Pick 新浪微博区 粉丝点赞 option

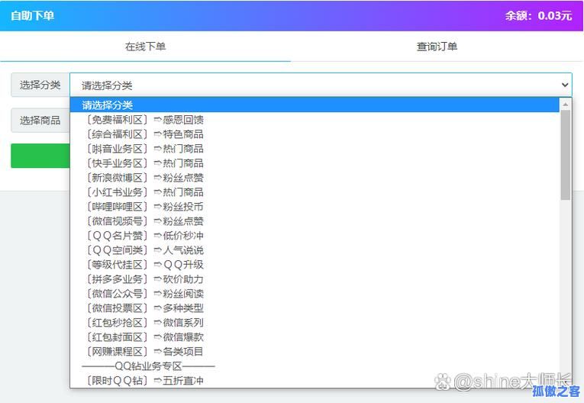click(x=315, y=178)
